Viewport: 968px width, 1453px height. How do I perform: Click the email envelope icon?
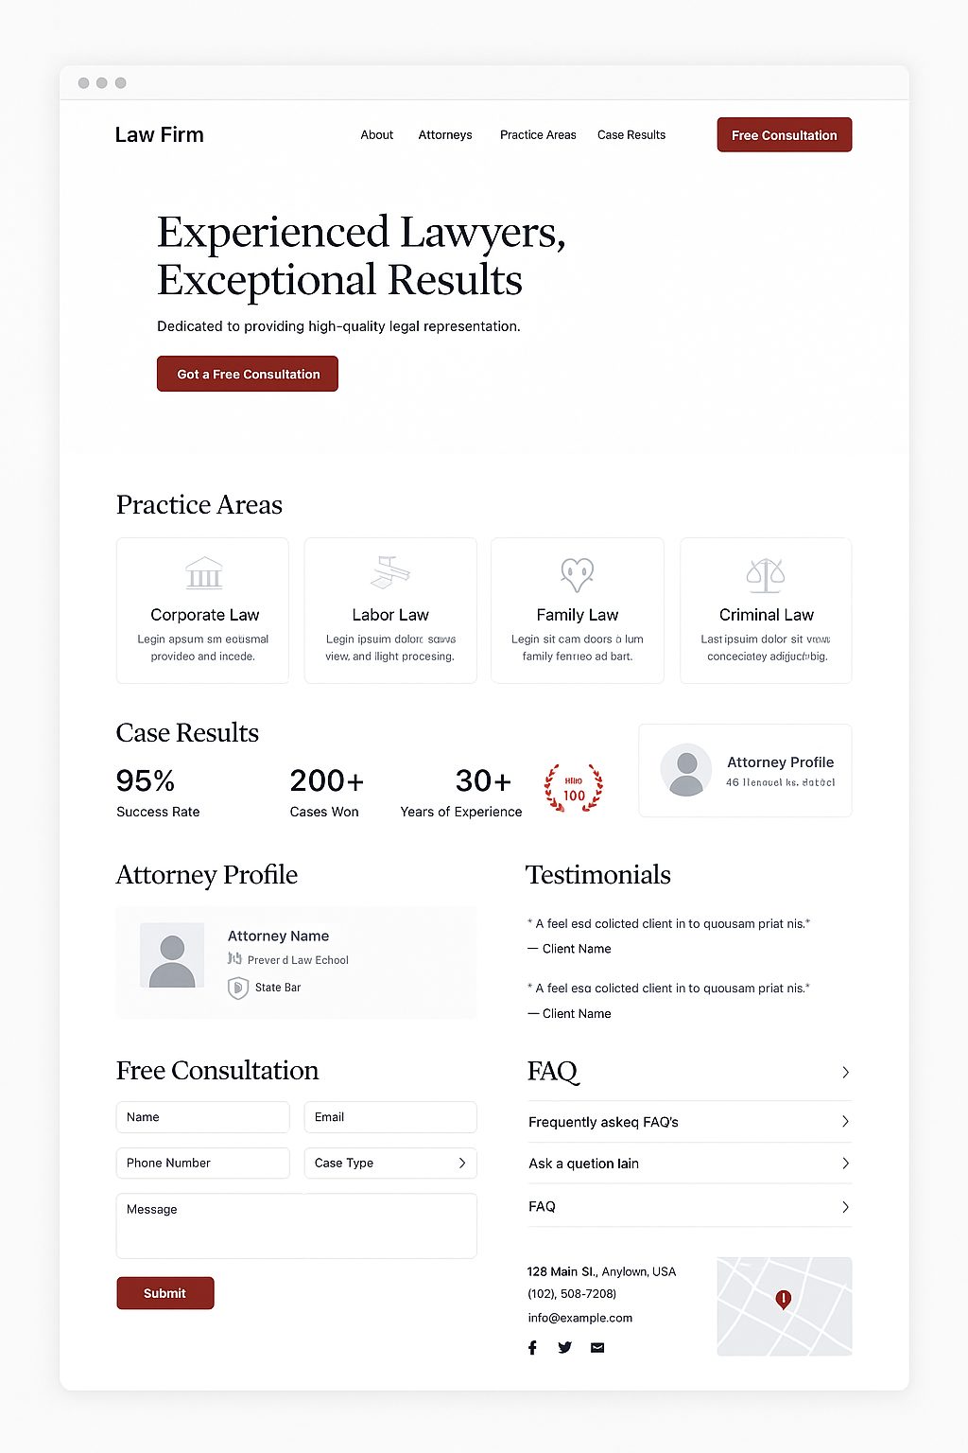click(597, 1348)
